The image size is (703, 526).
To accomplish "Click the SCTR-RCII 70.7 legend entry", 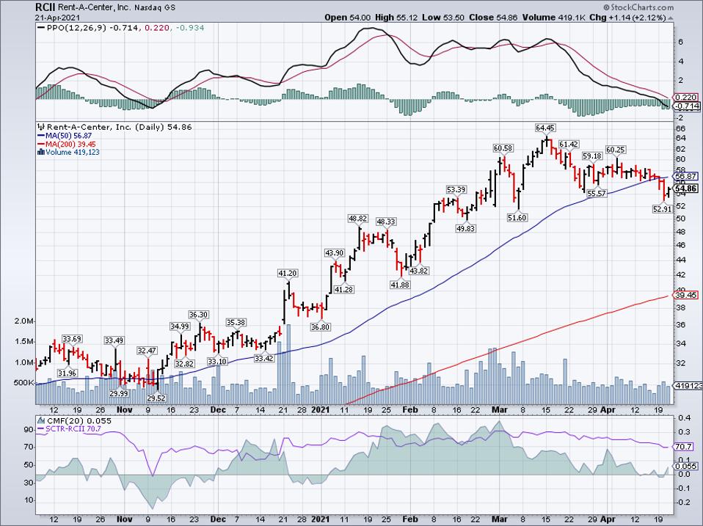I will pos(73,429).
